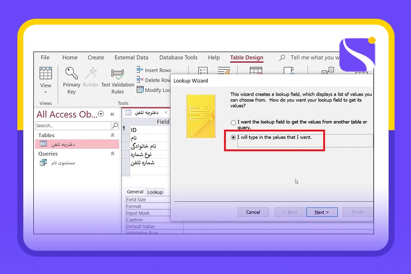
Task: Select the نام field row
Action: click(150, 138)
